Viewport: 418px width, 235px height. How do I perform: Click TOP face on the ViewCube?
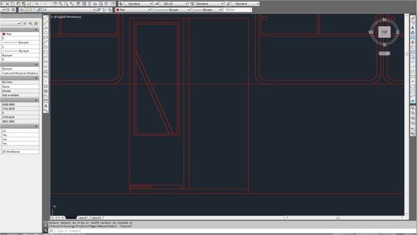tap(384, 32)
